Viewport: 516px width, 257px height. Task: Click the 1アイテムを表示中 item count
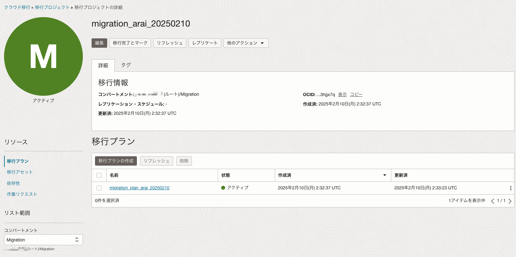coord(467,201)
